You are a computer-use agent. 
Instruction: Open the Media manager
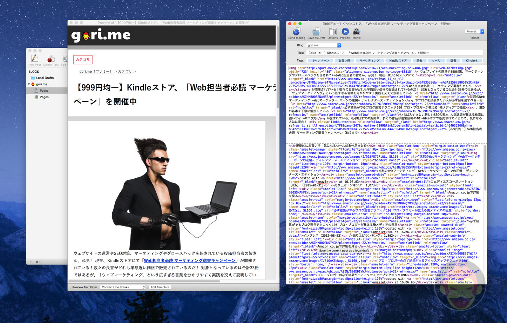pos(356,32)
